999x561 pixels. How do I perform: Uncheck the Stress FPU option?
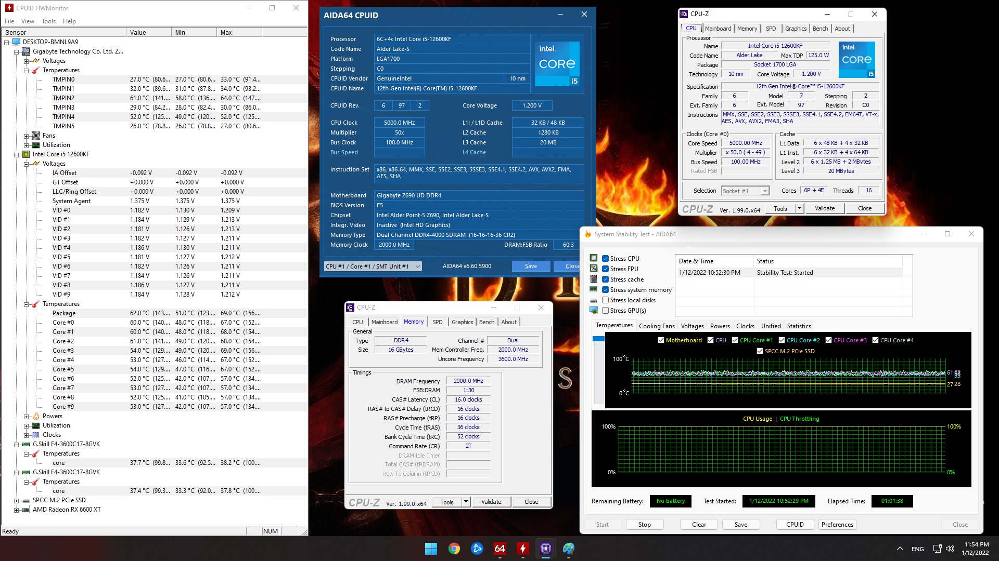coord(605,269)
